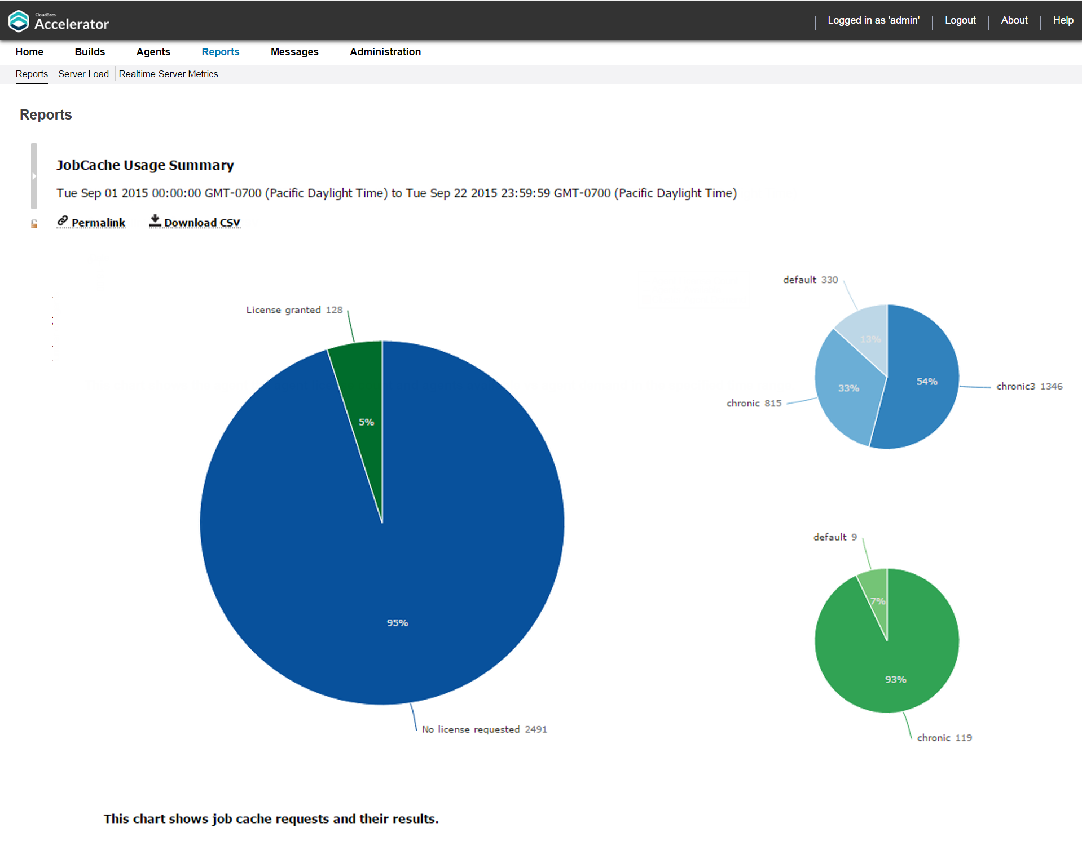Click the Download CSV link text
This screenshot has height=854, width=1082.
coord(202,223)
